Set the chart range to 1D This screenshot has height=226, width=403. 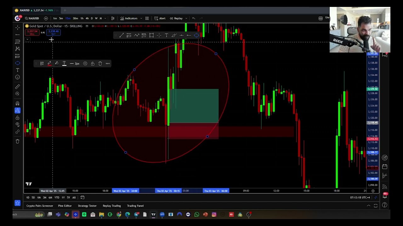point(28,197)
